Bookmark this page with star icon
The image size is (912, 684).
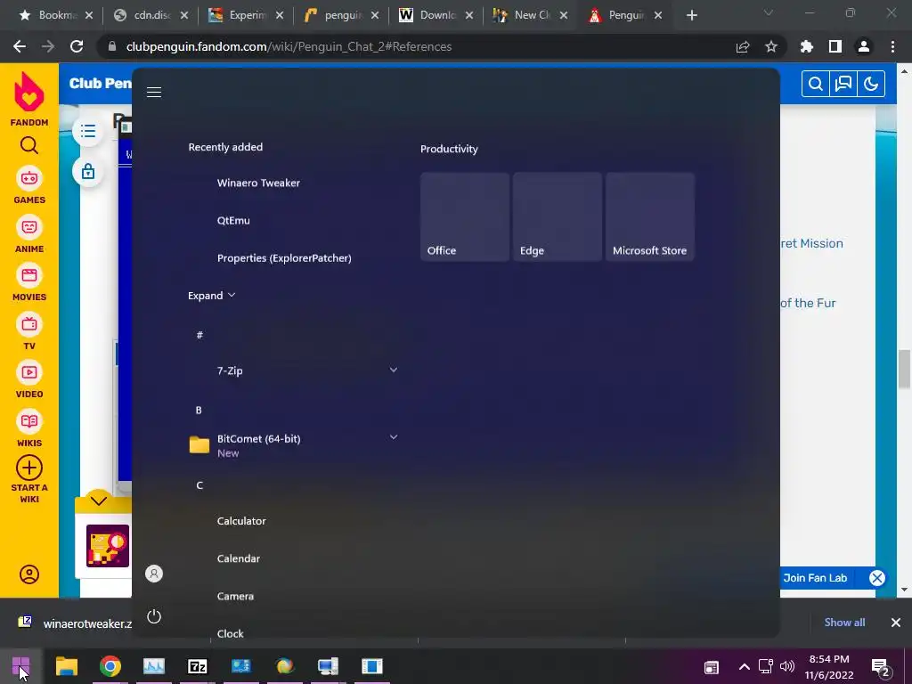(771, 46)
